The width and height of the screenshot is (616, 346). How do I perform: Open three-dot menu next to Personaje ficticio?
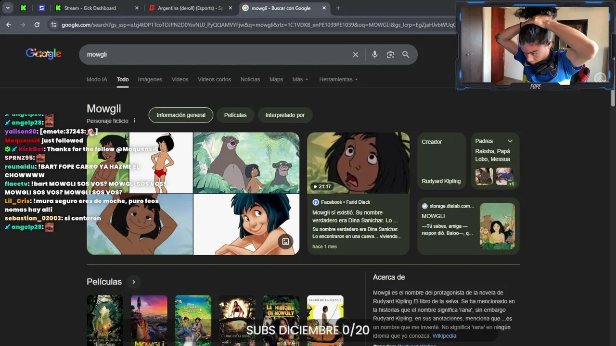tap(134, 121)
